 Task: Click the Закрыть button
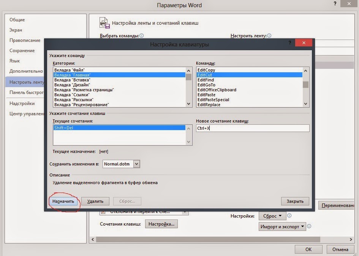point(295,201)
